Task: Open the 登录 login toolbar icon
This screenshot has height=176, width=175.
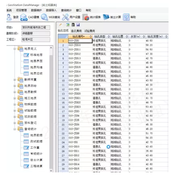Action: pos(9,17)
